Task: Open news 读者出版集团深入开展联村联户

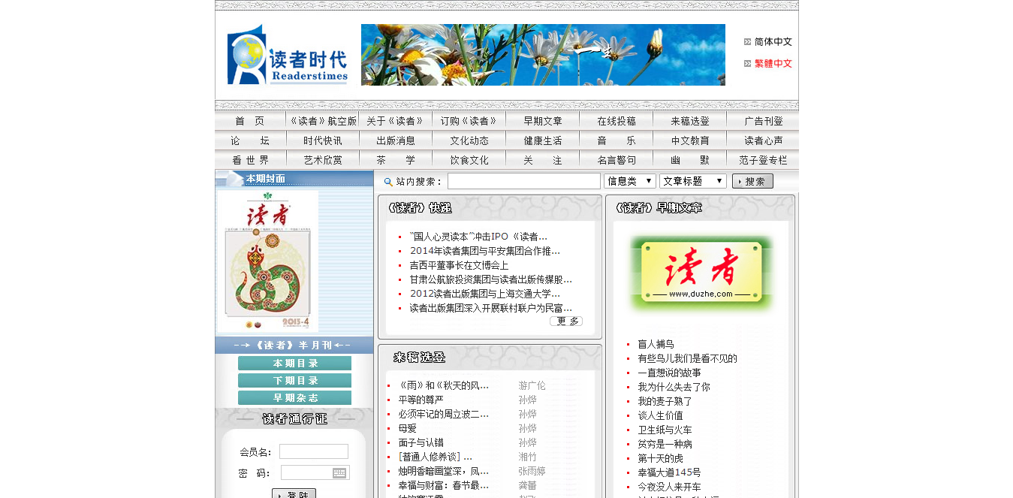Action: coord(491,308)
